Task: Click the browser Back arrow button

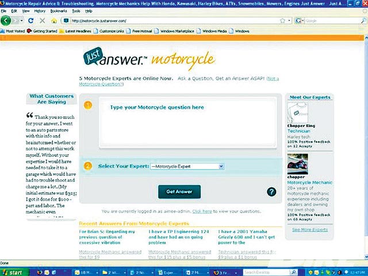Action: (x=6, y=21)
